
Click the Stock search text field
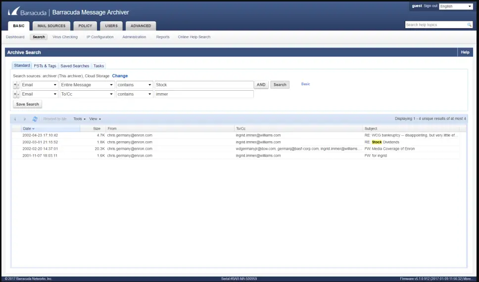204,85
